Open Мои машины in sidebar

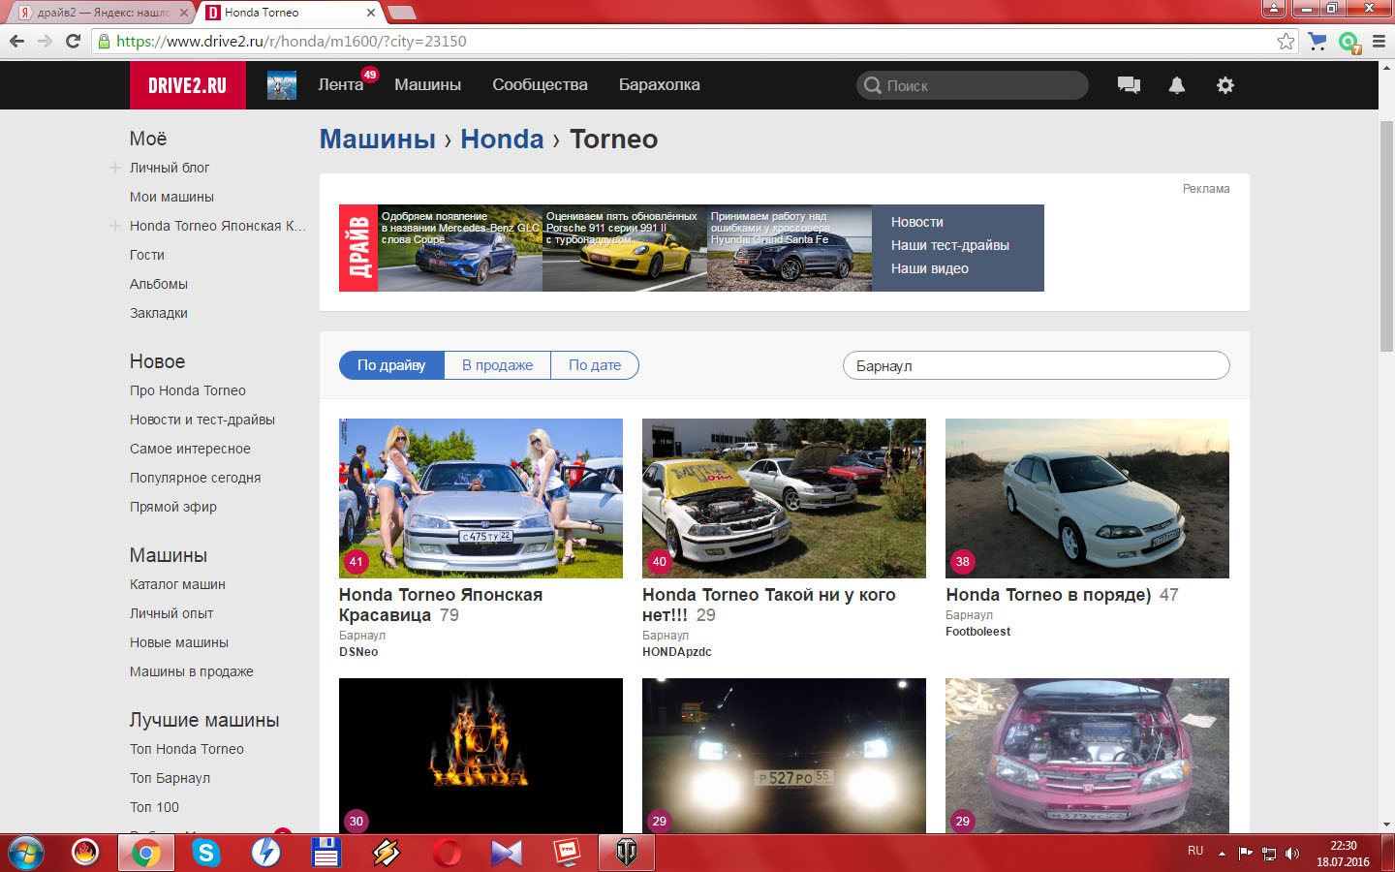click(171, 197)
